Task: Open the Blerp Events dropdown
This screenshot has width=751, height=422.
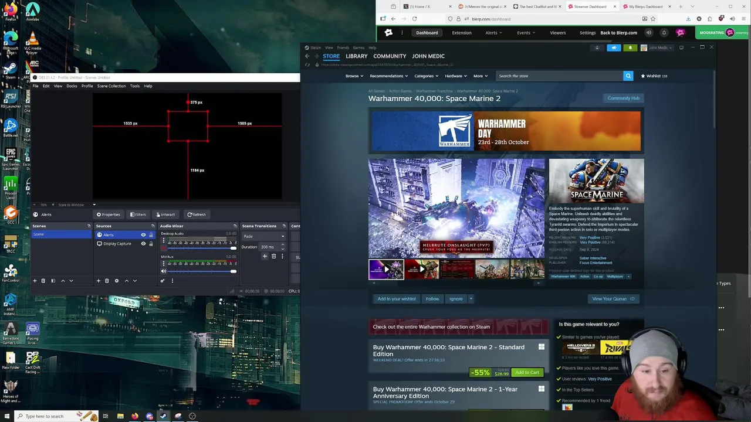Action: tap(526, 33)
